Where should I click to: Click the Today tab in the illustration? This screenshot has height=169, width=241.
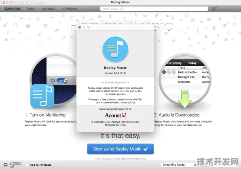pos(192,63)
